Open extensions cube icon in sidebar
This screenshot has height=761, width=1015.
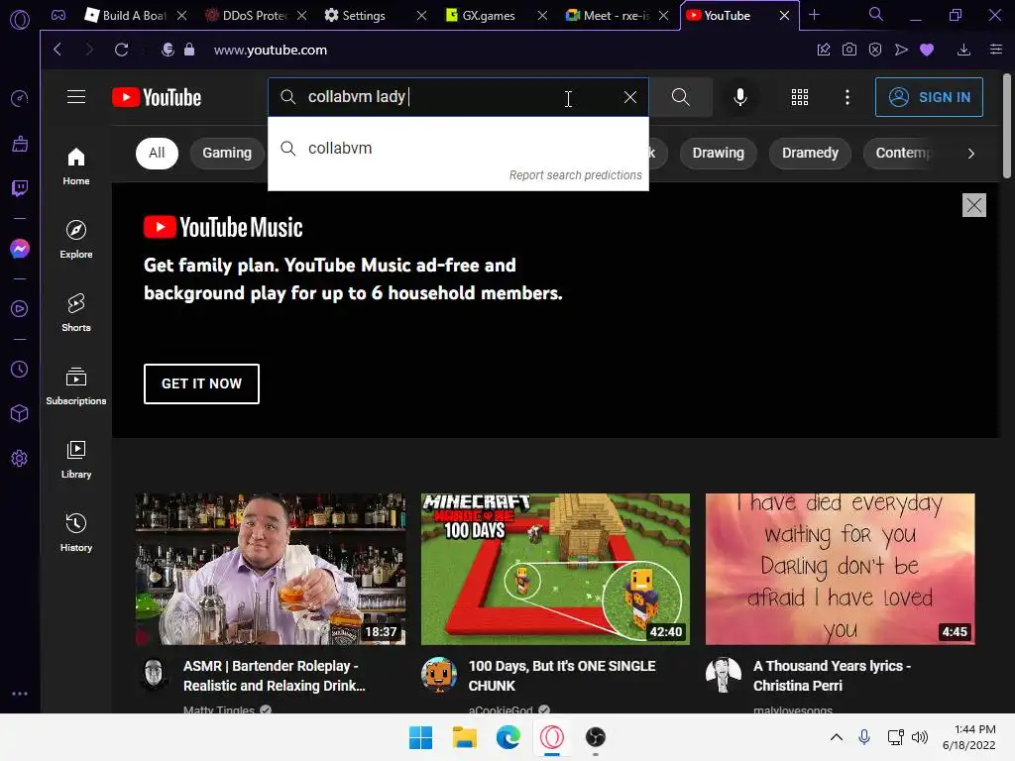(x=20, y=413)
